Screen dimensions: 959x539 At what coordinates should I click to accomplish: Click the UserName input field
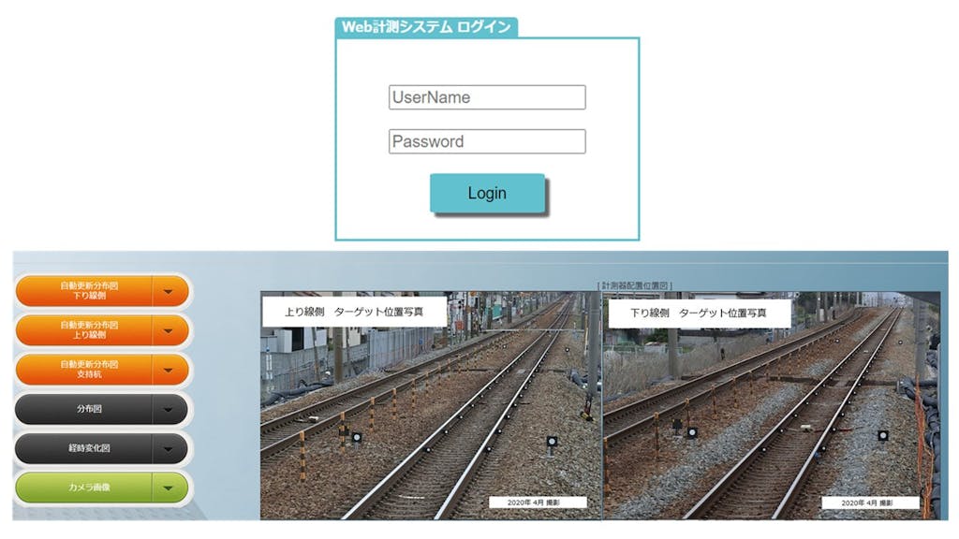tap(487, 97)
